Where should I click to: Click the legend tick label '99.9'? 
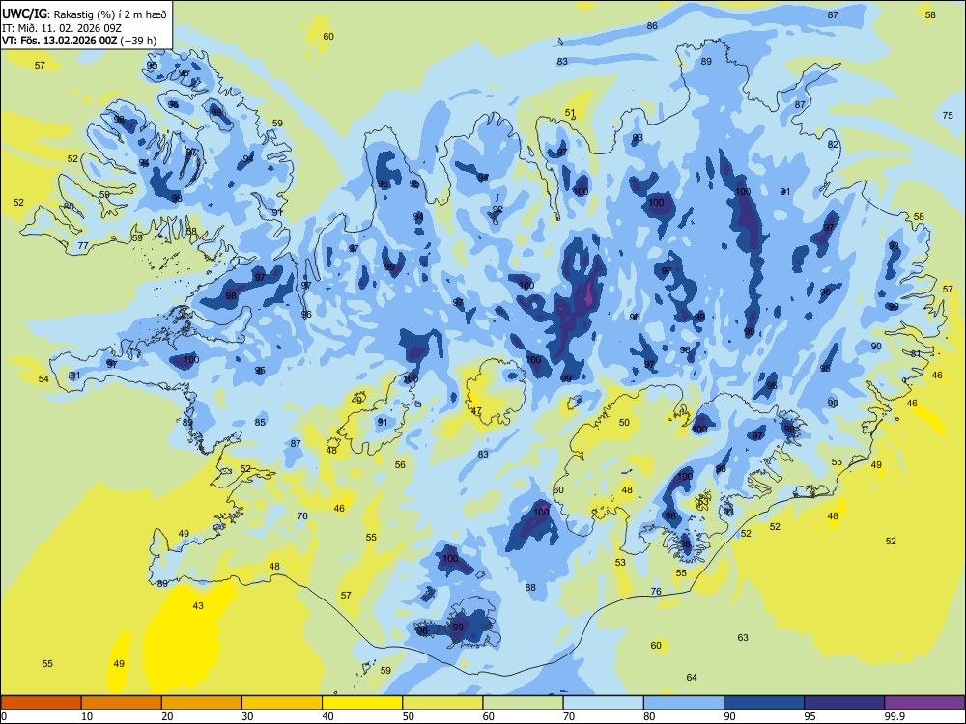tap(894, 716)
